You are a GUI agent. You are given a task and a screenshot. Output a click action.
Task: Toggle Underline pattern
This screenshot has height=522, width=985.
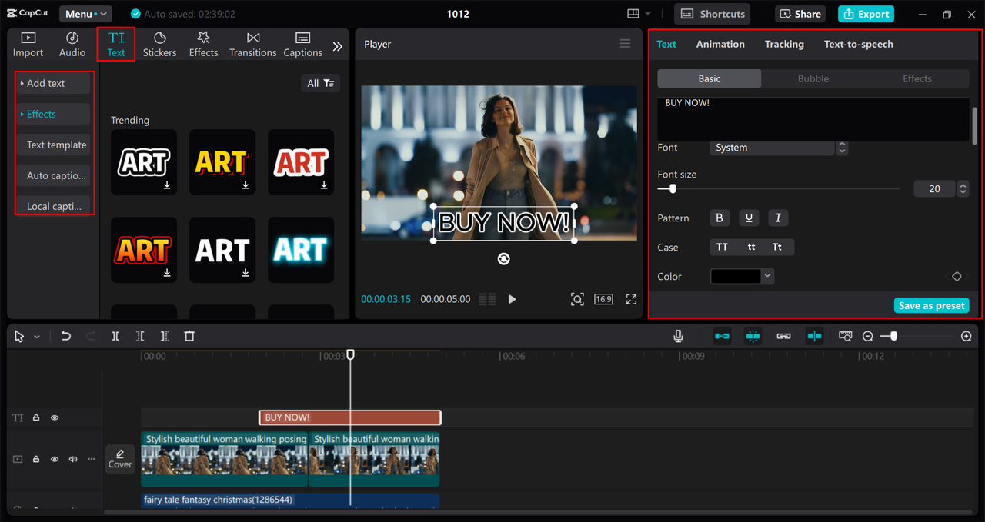point(749,218)
